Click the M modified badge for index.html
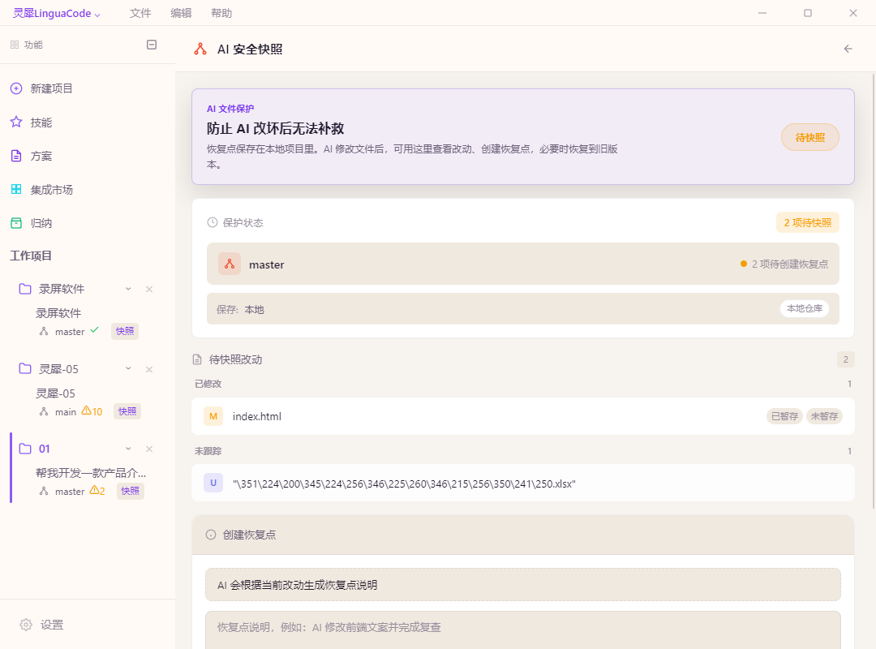This screenshot has width=876, height=649. click(x=213, y=416)
